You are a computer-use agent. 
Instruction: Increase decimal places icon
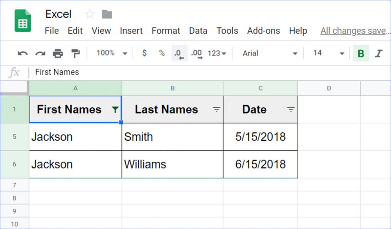196,54
